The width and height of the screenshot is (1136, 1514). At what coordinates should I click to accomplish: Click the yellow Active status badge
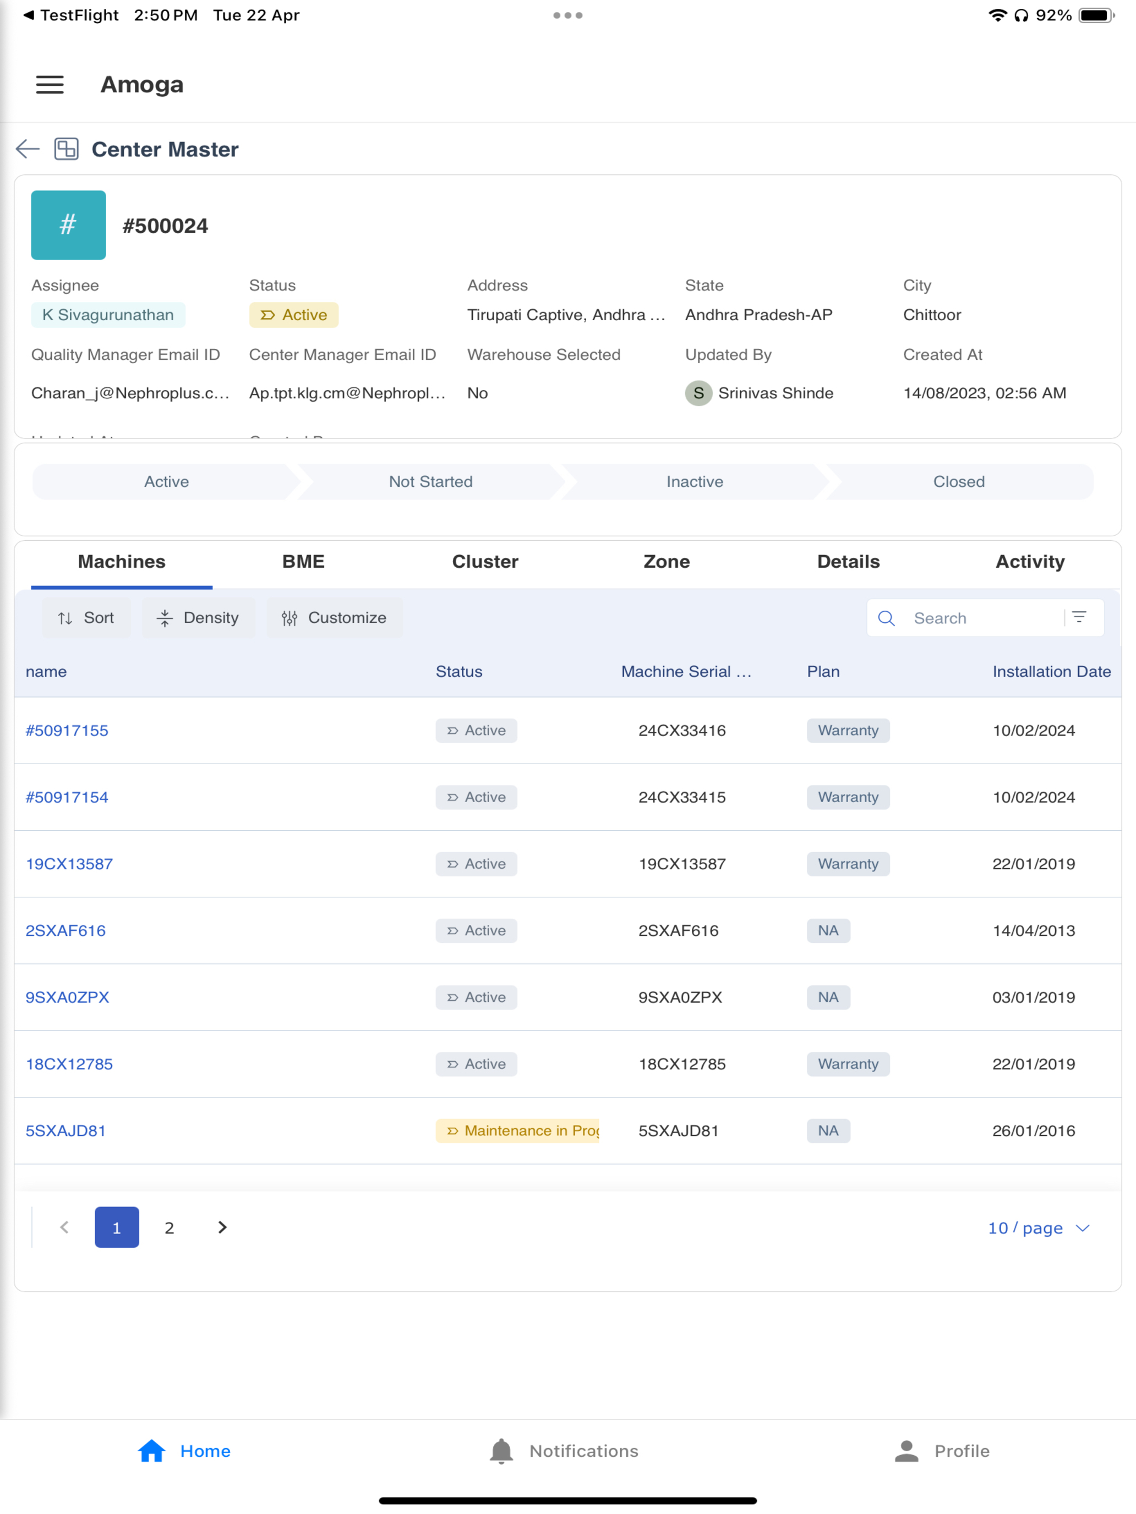pyautogui.click(x=294, y=316)
